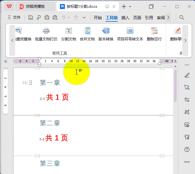The width and height of the screenshot is (195, 174).
Task: Click the save icon in quick access toolbar
Action: coord(31,18)
